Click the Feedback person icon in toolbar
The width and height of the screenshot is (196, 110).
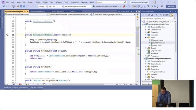[162, 6]
